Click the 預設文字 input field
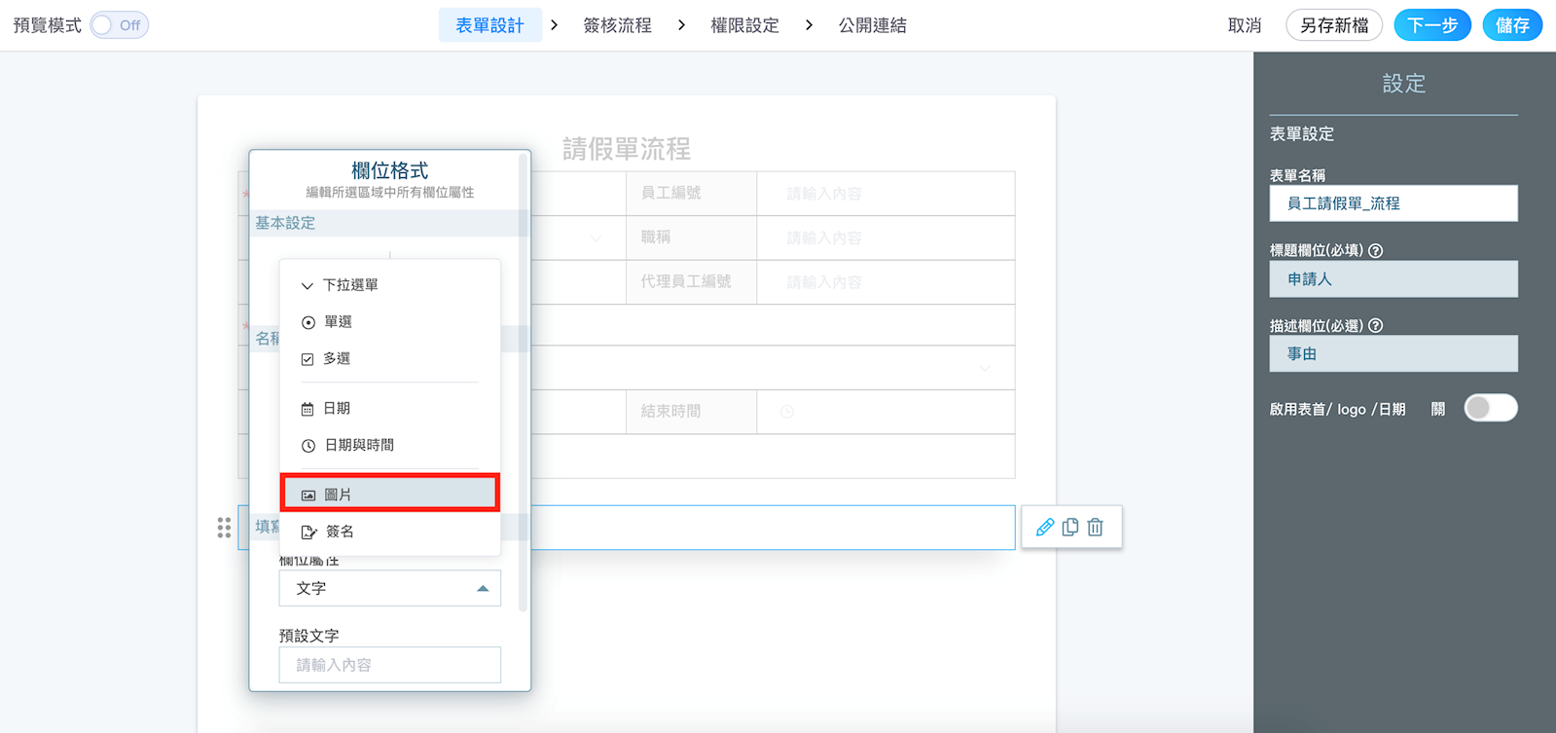 [389, 665]
